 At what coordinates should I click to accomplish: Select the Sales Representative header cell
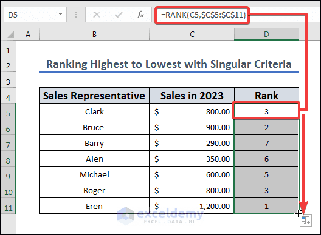94,96
